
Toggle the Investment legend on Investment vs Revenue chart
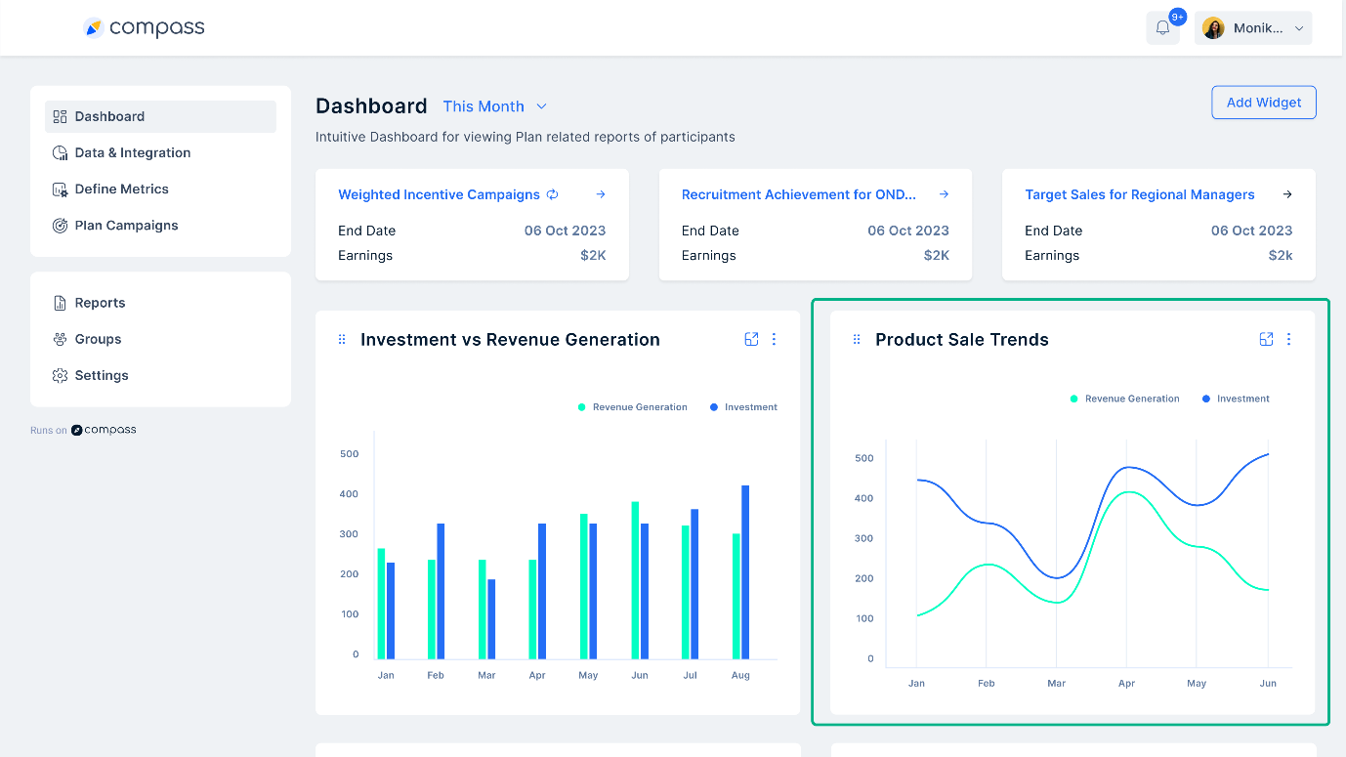(x=633, y=407)
